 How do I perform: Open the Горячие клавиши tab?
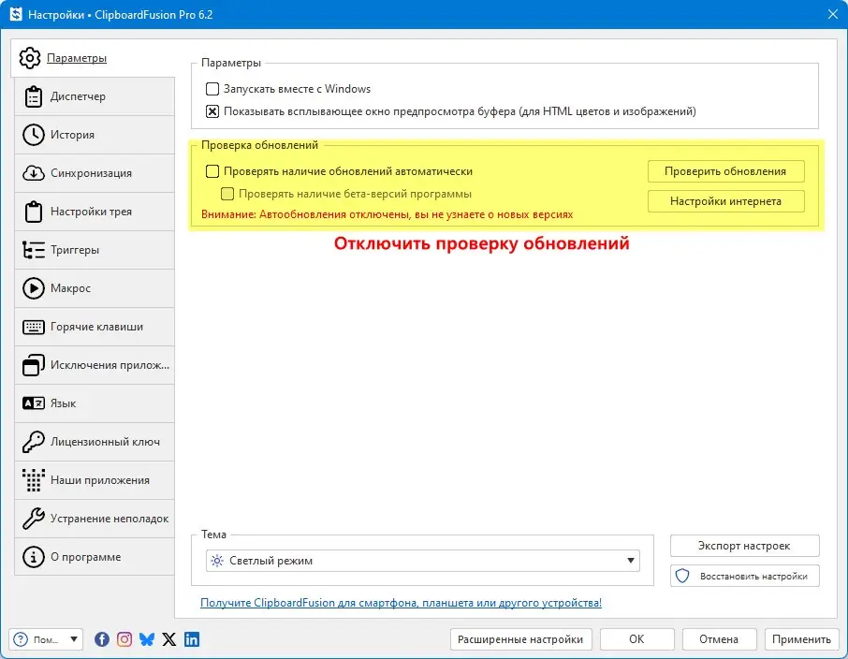pyautogui.click(x=95, y=327)
